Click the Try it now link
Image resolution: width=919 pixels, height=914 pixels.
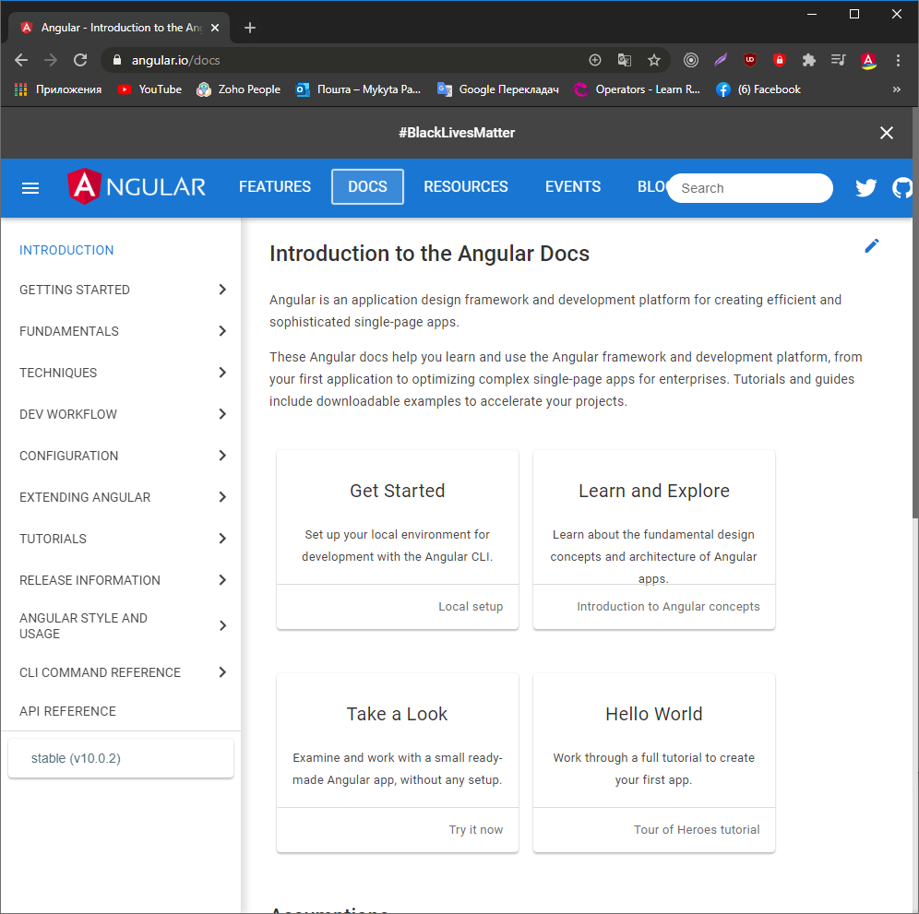476,830
